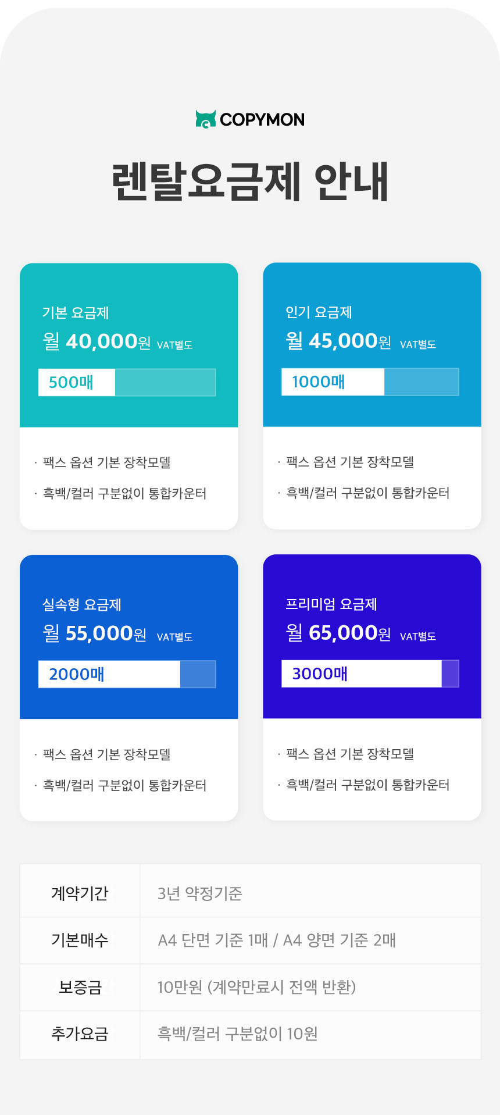Click the 500매 usage bar
Viewport: 500px width, 1115px height.
(127, 382)
